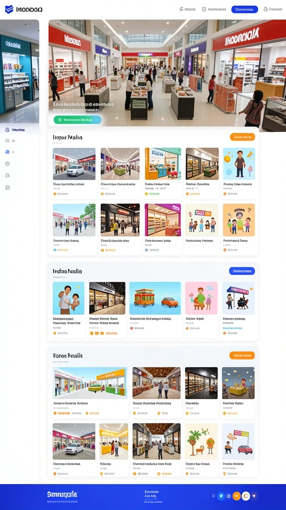Click the teal storefront image beside the hero banner
Viewport: 286px width, 510px height.
click(19, 72)
